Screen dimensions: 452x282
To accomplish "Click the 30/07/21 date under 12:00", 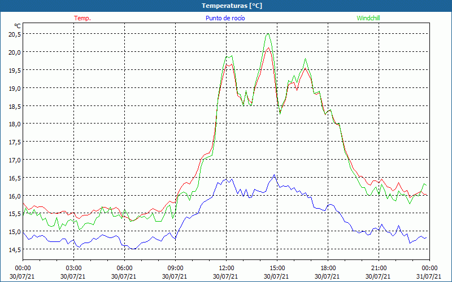I will 225,276.
